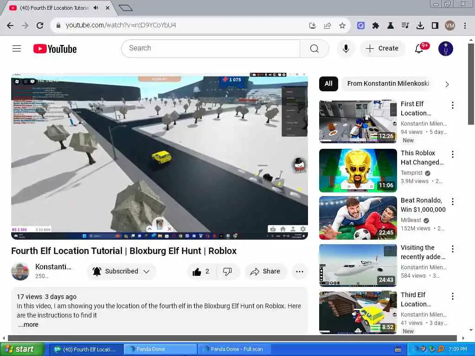Open options for First Elf Location video
This screenshot has height=356, width=475.
[x=453, y=105]
